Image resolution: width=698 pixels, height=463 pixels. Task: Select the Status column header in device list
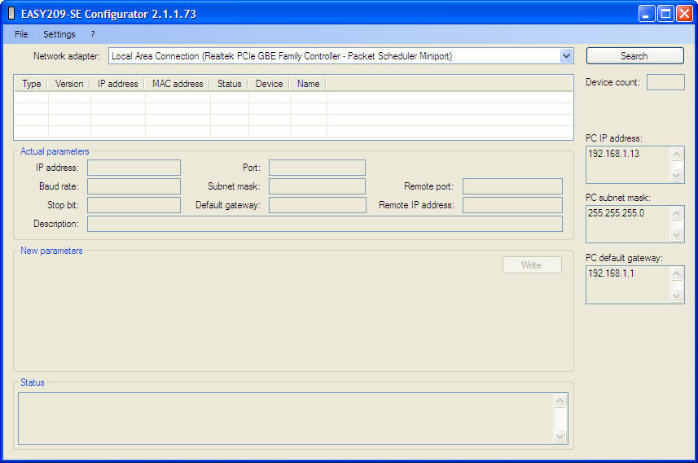coord(229,84)
